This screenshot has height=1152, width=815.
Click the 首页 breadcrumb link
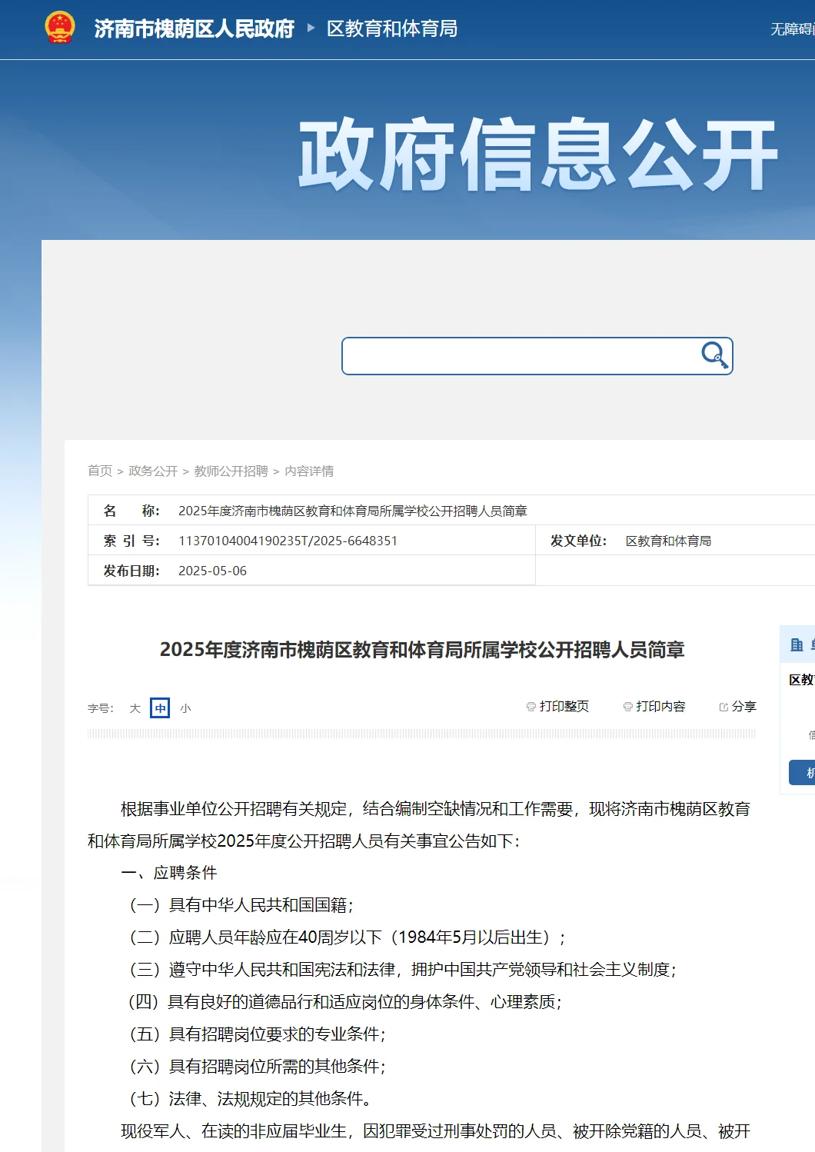coord(98,472)
